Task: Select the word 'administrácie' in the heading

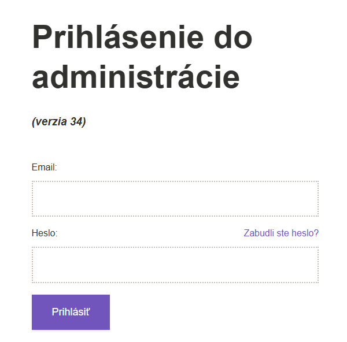Action: [x=136, y=77]
